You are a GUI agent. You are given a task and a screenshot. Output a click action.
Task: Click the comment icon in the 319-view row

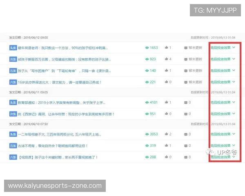(186, 146)
